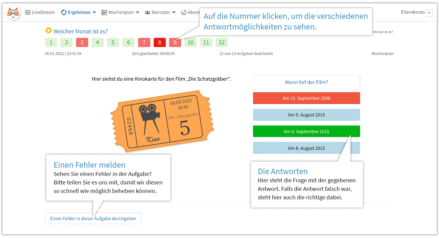Select green task number 12
This screenshot has height=238, width=439.
click(x=221, y=42)
